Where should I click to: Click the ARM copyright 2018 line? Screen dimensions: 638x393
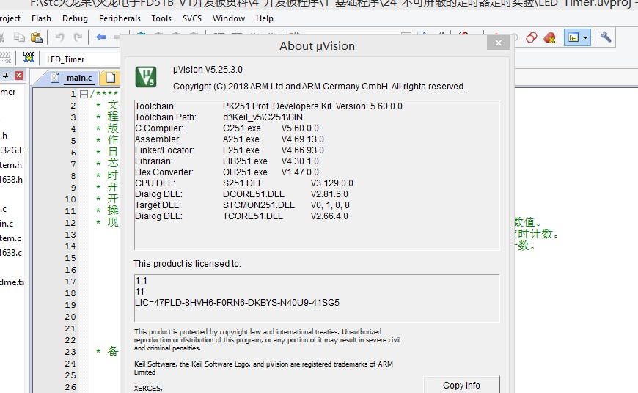[x=319, y=87]
